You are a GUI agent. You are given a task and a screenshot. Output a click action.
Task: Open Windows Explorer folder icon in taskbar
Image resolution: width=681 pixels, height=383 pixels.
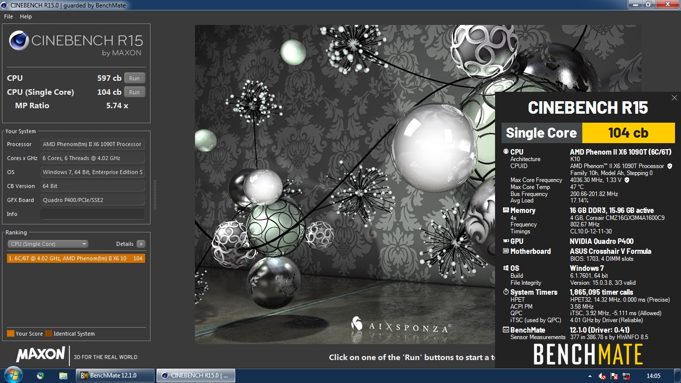coord(63,376)
